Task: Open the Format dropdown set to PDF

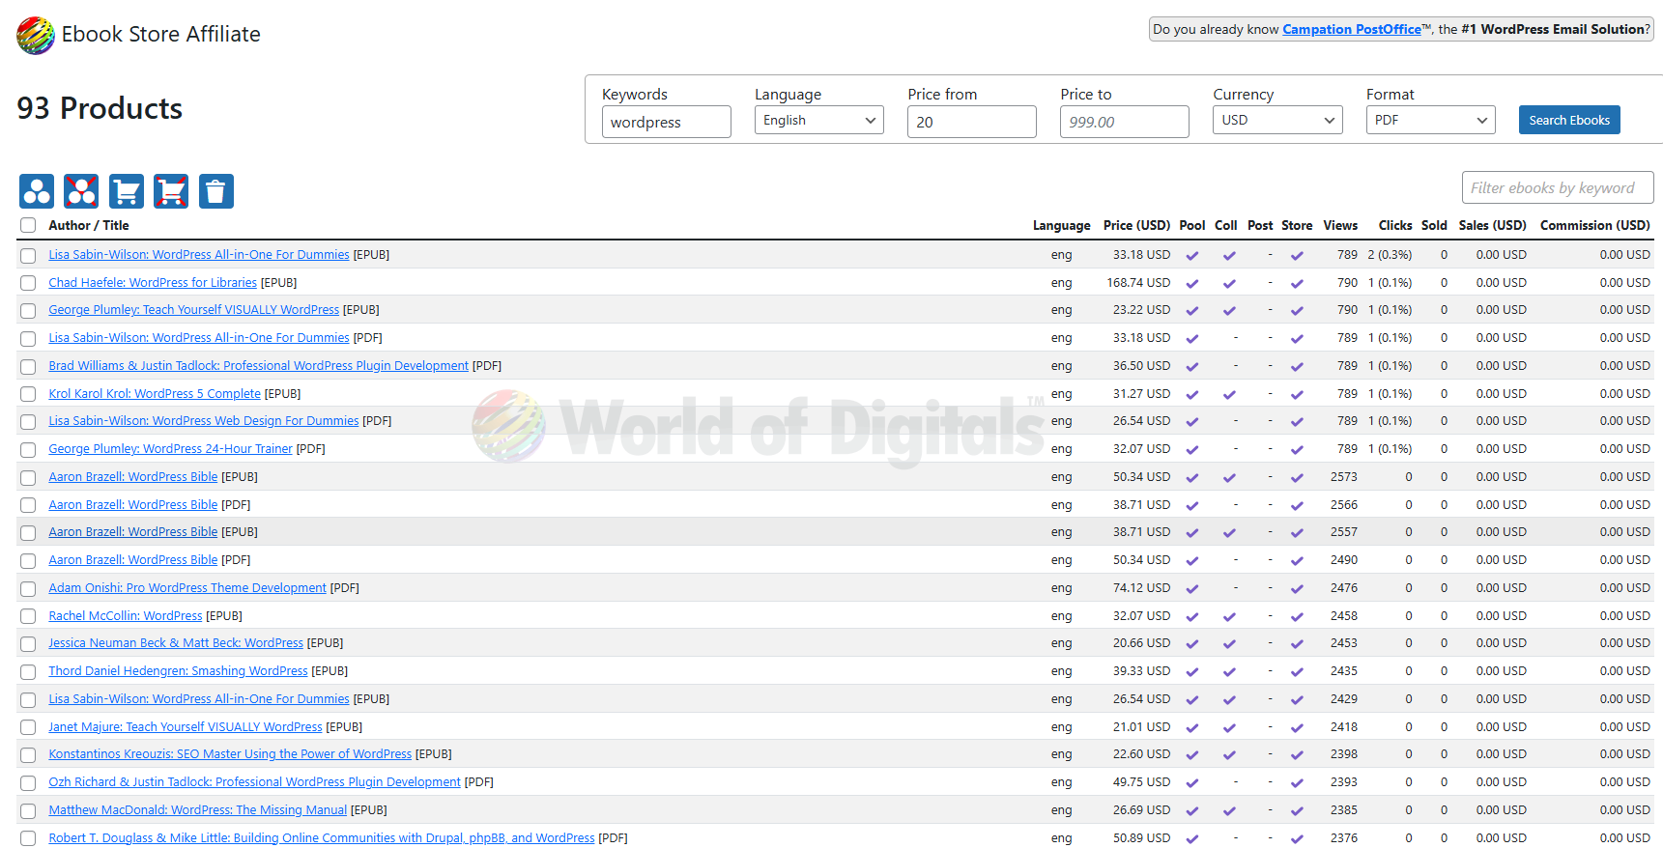Action: (x=1430, y=120)
